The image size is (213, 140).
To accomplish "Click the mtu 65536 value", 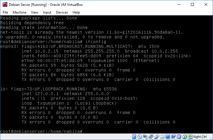I will pos(105,89).
